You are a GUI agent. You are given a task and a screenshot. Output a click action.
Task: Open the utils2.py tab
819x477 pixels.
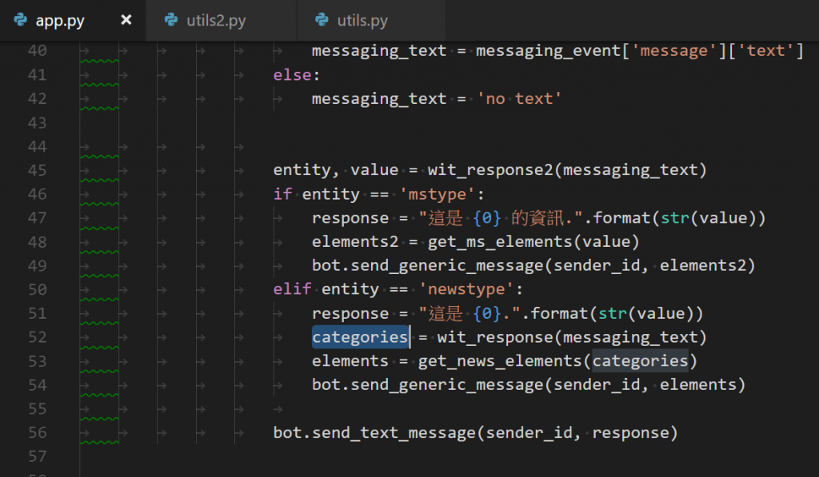click(216, 20)
